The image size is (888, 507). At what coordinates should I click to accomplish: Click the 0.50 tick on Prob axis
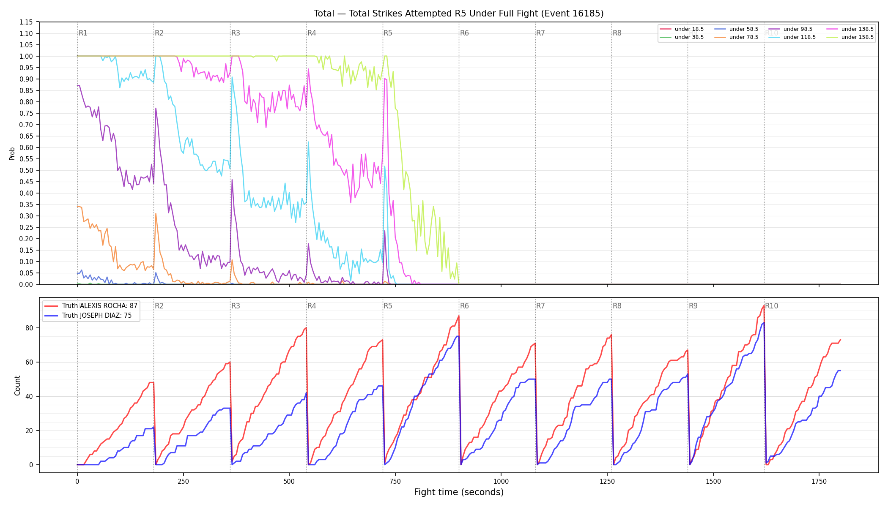tap(26, 170)
